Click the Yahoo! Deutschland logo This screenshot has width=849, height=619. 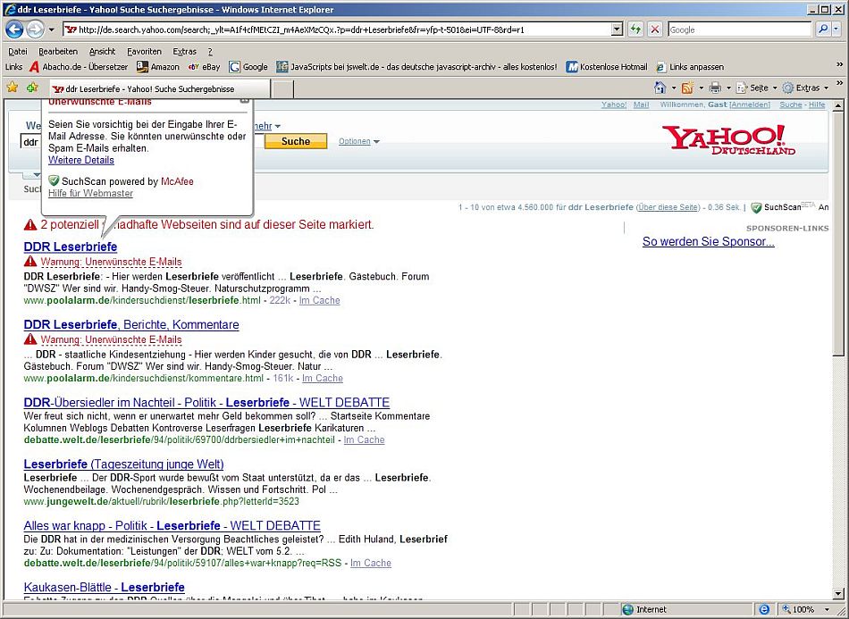click(728, 140)
